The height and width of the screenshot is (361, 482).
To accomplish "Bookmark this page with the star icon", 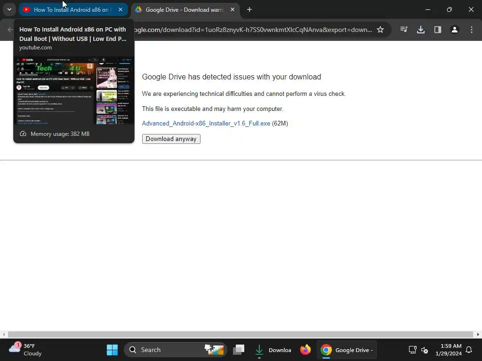I will [380, 30].
